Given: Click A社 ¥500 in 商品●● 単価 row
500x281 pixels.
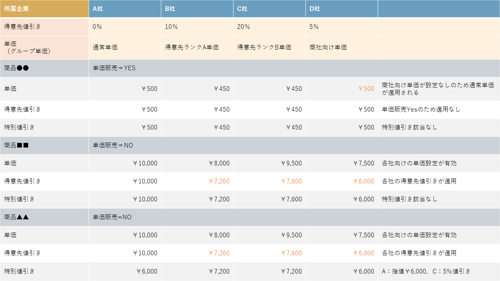Looking at the screenshot, I should (149, 89).
